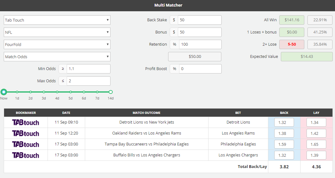Click the Los Angeles Rams bet cell
335x178 pixels.
[238, 133]
